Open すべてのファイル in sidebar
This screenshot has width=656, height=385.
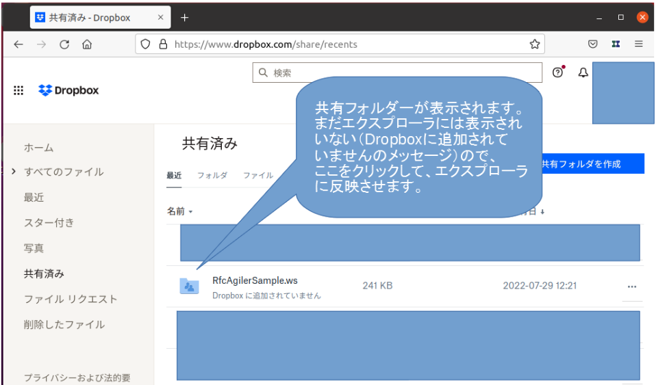[64, 172]
